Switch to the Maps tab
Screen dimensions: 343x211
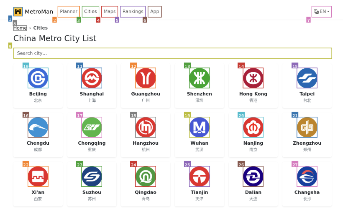110,12
